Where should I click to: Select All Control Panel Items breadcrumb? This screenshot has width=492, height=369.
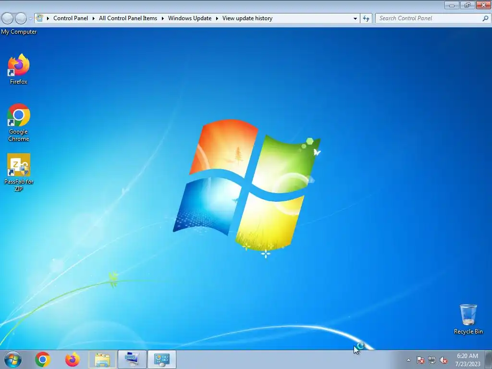(128, 18)
